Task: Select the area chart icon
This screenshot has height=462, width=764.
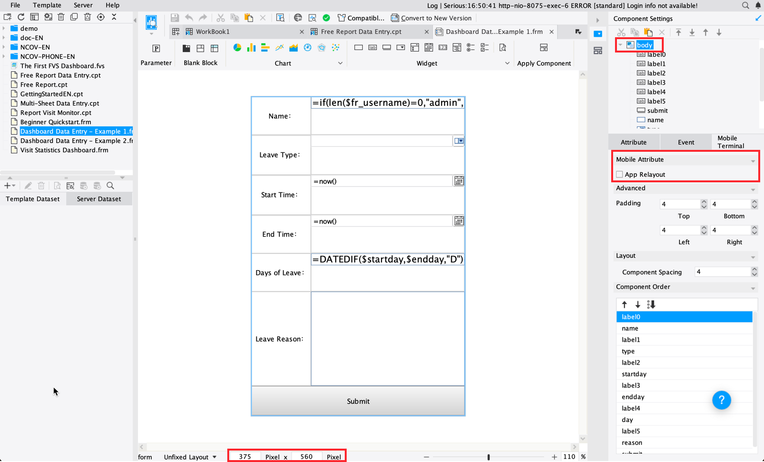Action: click(x=294, y=48)
